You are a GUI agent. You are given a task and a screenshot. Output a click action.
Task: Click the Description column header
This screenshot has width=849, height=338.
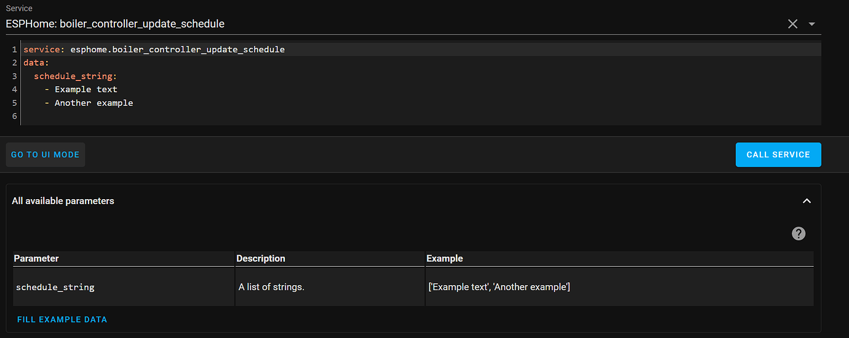pyautogui.click(x=261, y=259)
